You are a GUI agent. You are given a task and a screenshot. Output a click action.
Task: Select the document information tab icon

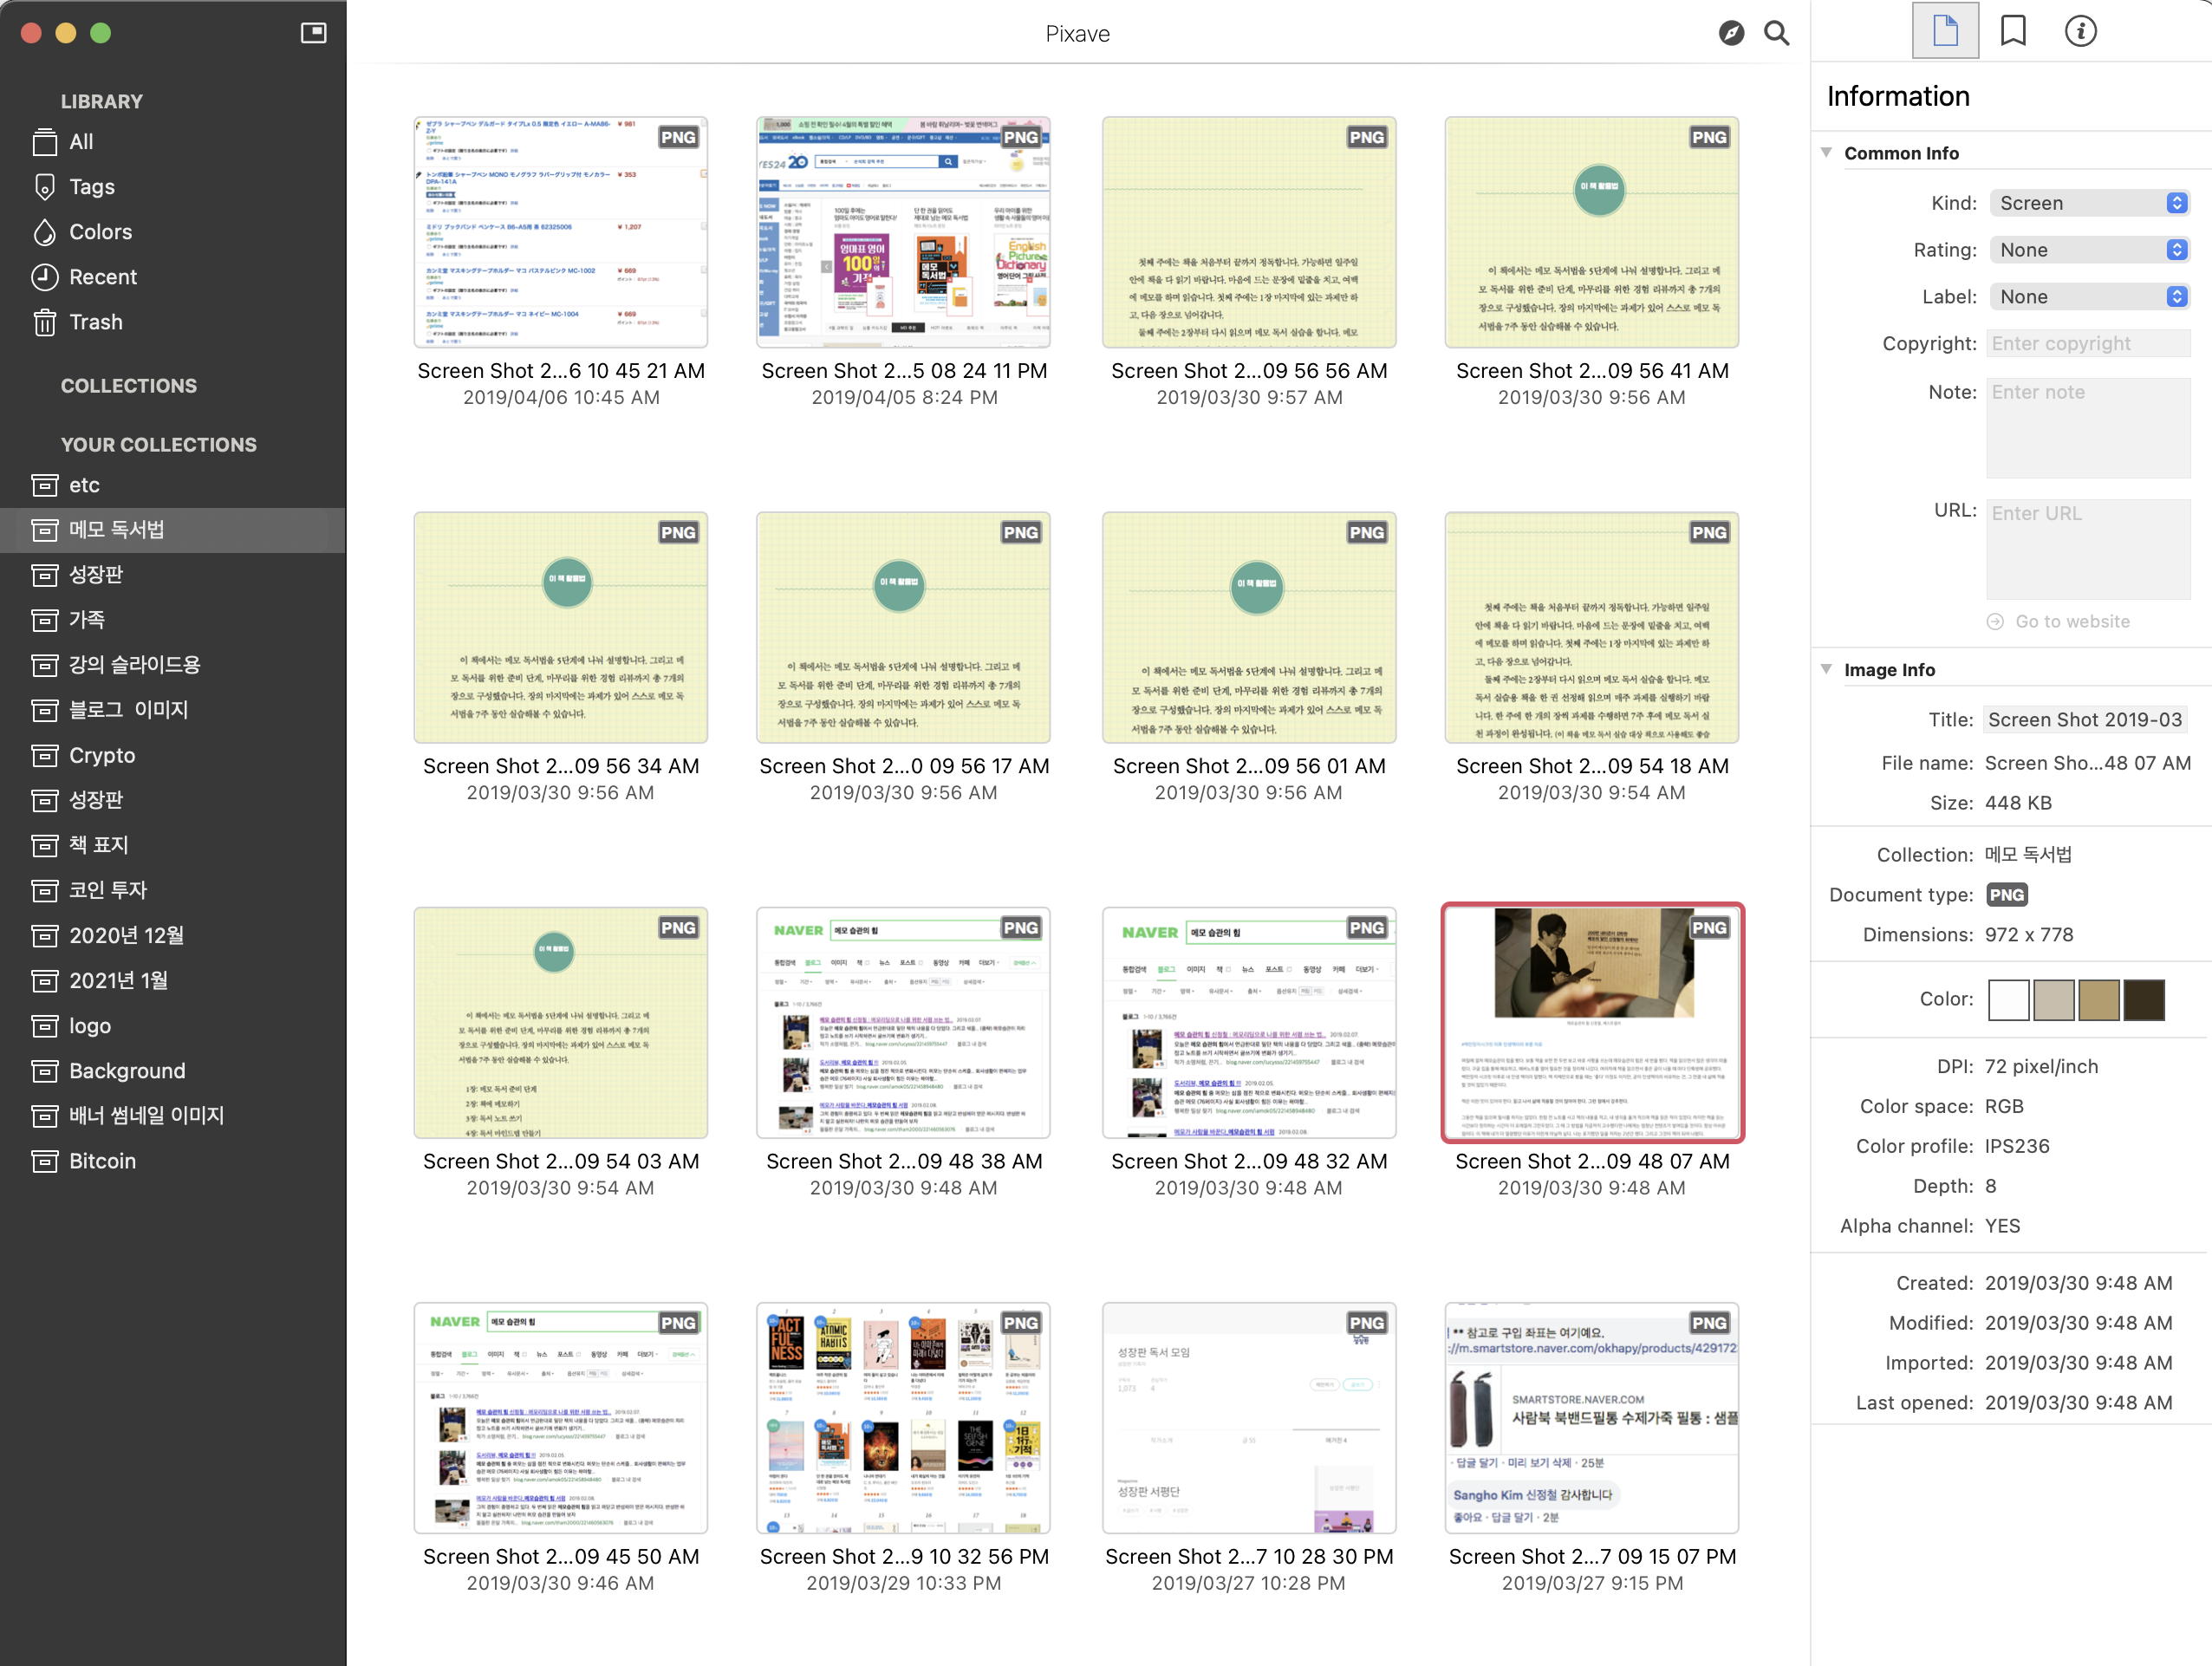tap(1944, 31)
